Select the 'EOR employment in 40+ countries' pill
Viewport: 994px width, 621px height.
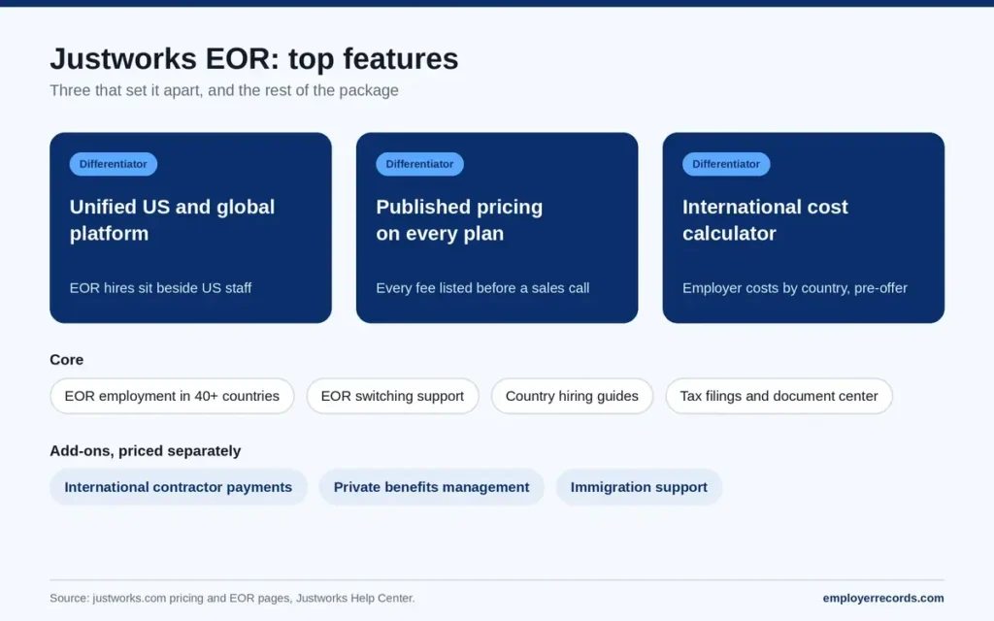pyautogui.click(x=172, y=396)
